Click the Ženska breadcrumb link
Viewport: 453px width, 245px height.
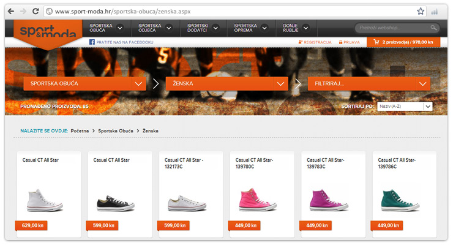tap(150, 131)
